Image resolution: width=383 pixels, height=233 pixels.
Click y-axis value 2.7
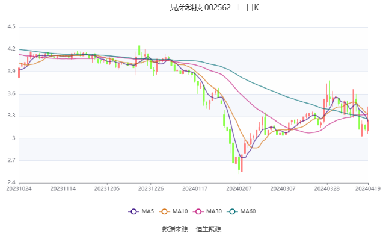11,160
